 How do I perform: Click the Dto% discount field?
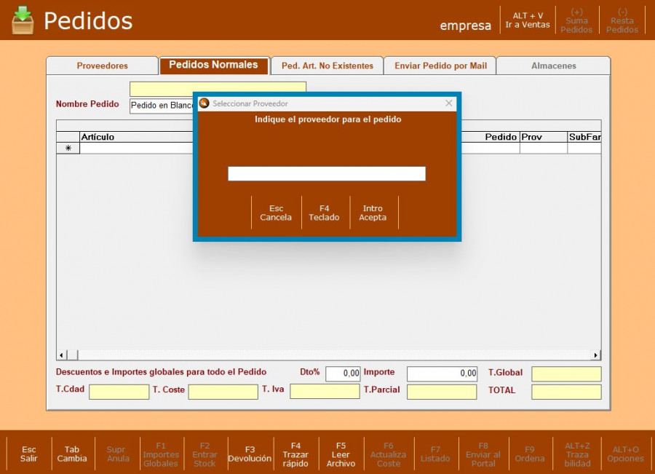click(343, 374)
